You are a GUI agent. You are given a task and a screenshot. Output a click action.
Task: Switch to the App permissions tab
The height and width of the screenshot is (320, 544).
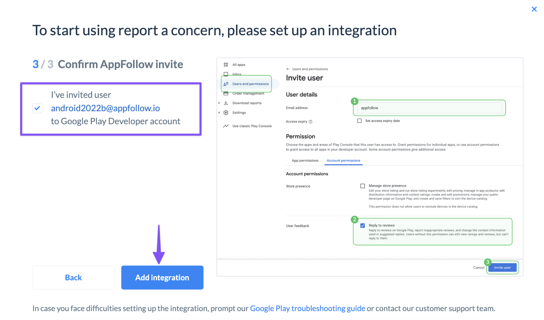pyautogui.click(x=305, y=161)
